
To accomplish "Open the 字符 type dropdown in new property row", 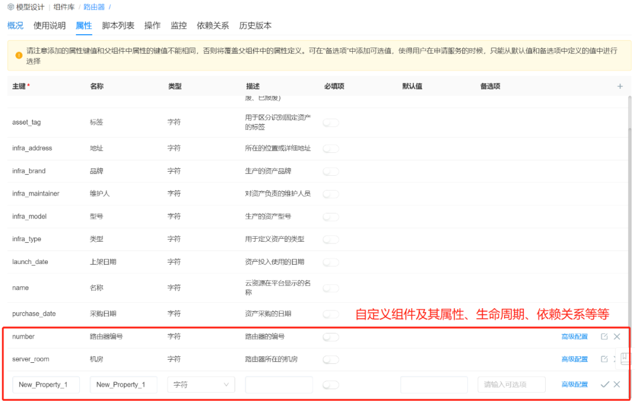I will tap(201, 384).
